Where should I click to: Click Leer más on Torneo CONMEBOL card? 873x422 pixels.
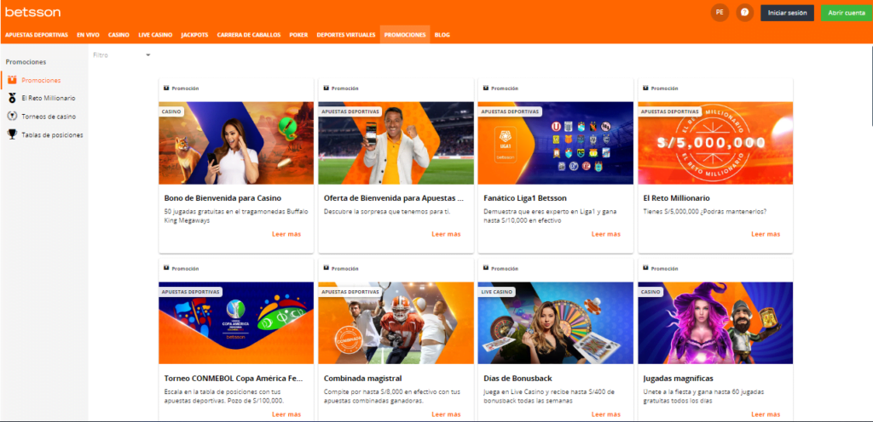pyautogui.click(x=286, y=414)
